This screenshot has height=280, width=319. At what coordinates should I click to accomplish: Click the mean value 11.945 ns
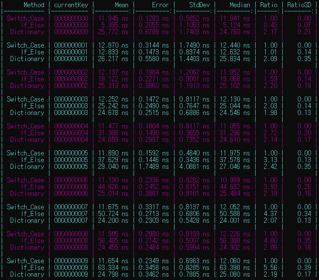(x=113, y=19)
